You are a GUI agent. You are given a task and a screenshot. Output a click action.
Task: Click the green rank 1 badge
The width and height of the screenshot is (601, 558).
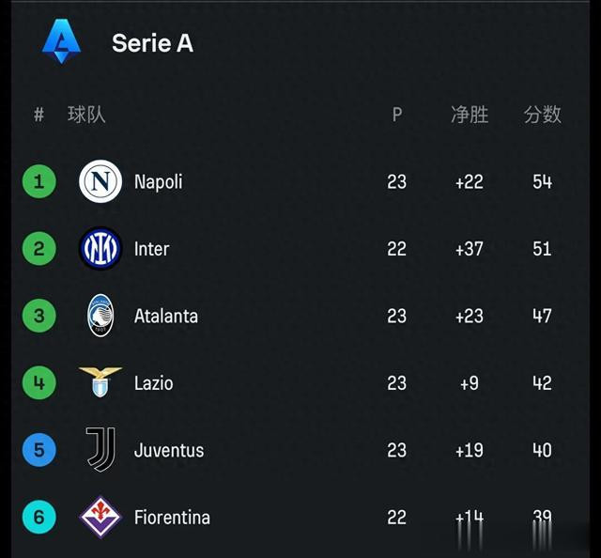point(39,181)
